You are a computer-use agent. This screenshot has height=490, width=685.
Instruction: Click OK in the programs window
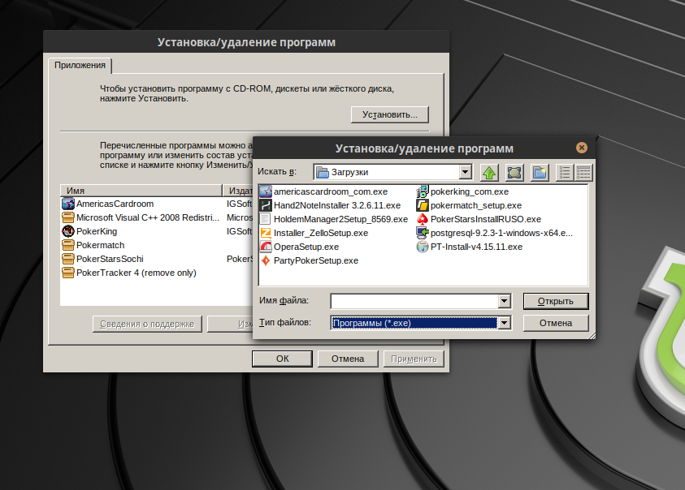[282, 359]
